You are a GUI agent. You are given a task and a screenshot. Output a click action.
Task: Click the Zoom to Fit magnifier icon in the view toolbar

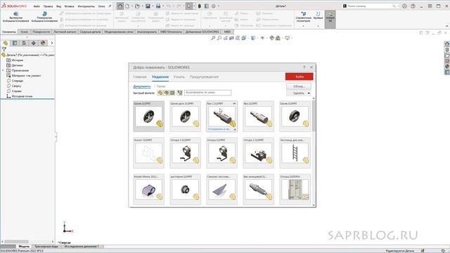click(x=213, y=38)
